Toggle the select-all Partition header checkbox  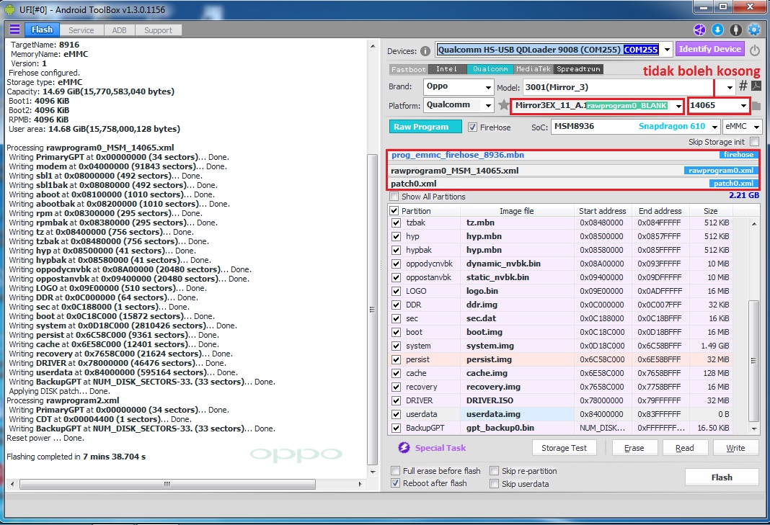click(394, 210)
